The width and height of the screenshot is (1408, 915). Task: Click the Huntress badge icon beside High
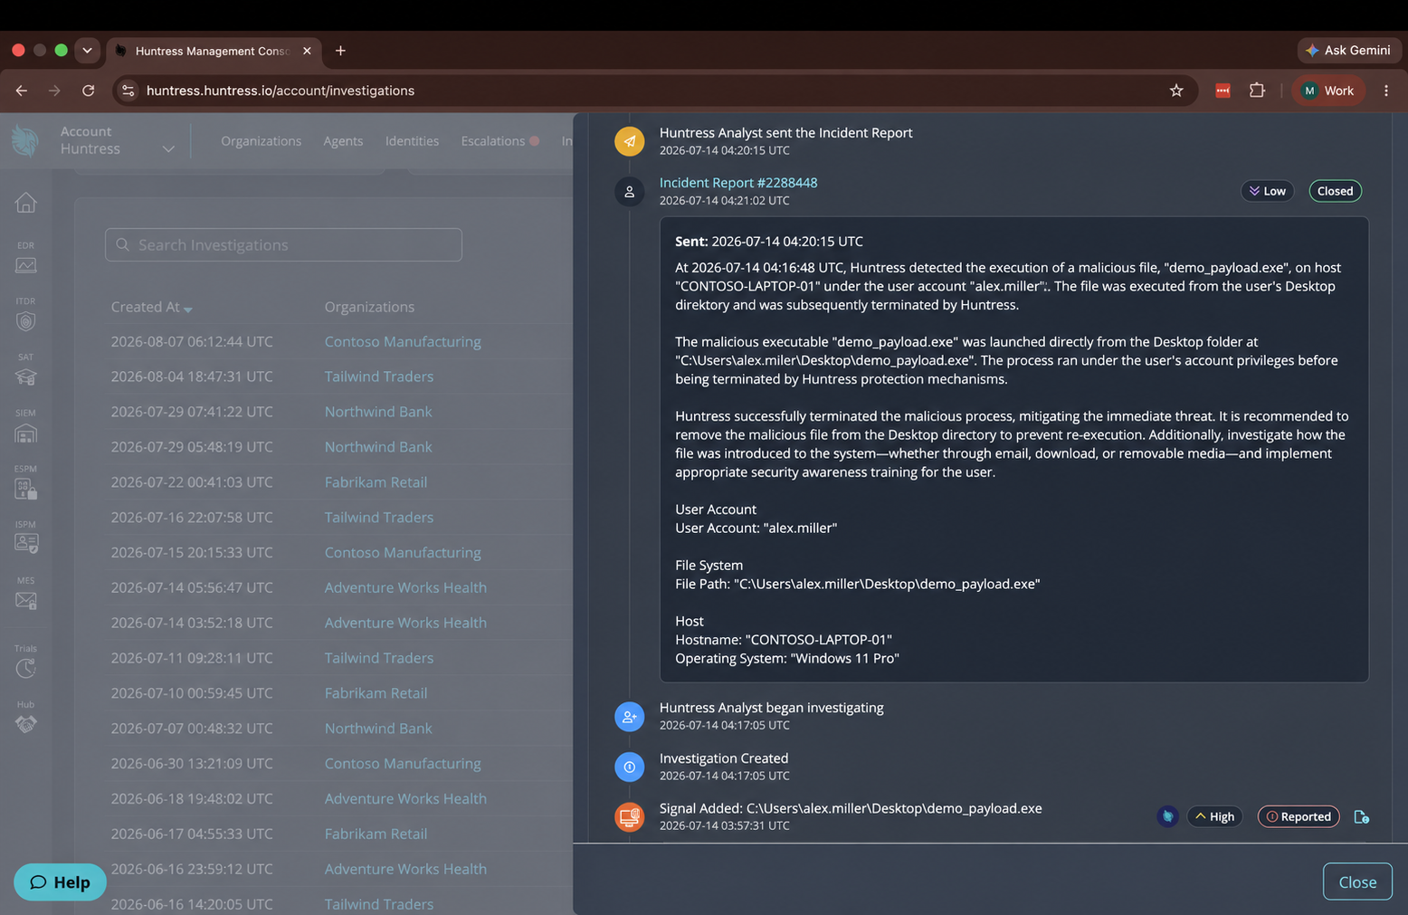tap(1167, 816)
